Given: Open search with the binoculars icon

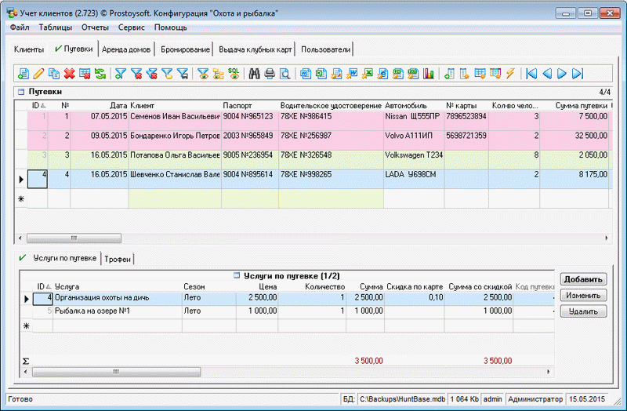Looking at the screenshot, I should tap(254, 74).
